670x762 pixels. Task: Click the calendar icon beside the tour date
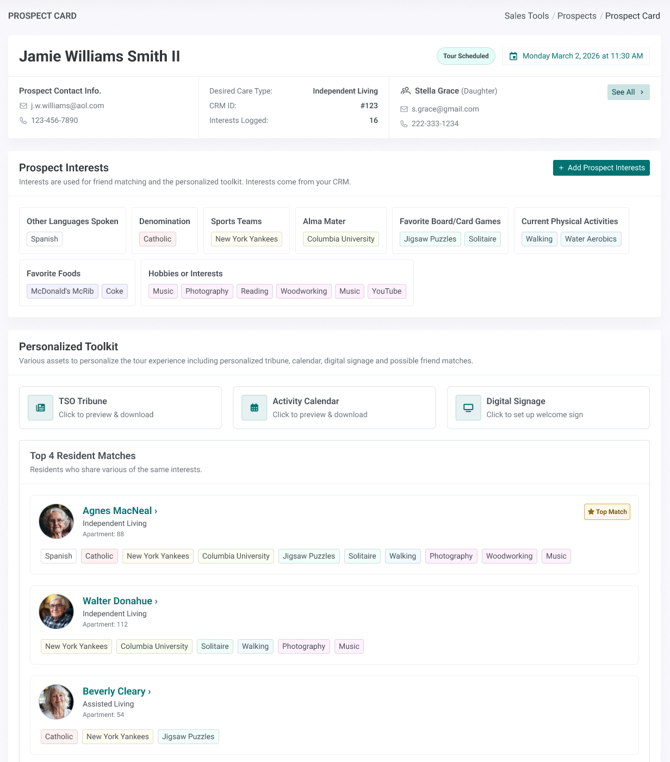(513, 56)
